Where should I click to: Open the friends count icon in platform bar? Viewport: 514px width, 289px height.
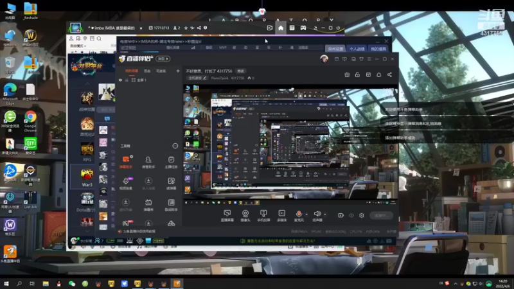point(99,241)
